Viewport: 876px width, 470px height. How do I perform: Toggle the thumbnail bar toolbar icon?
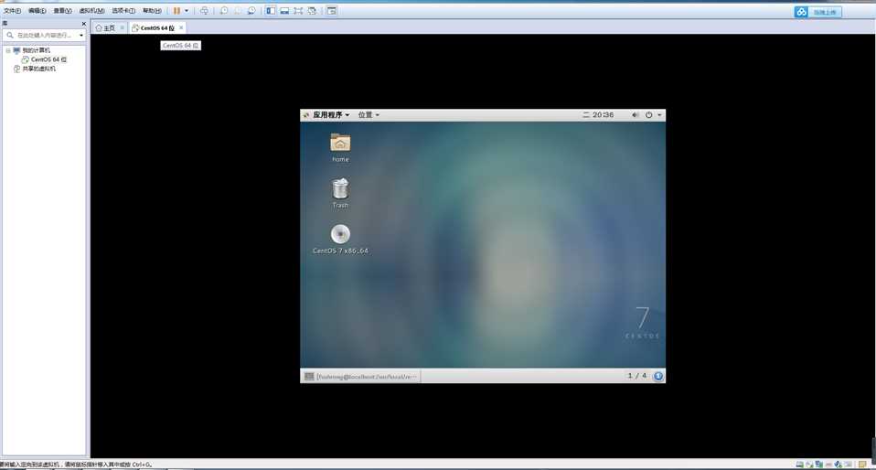click(284, 11)
